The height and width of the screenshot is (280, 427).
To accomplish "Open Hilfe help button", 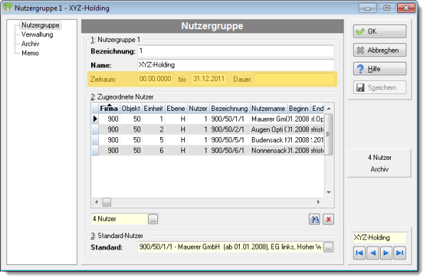I will point(379,69).
